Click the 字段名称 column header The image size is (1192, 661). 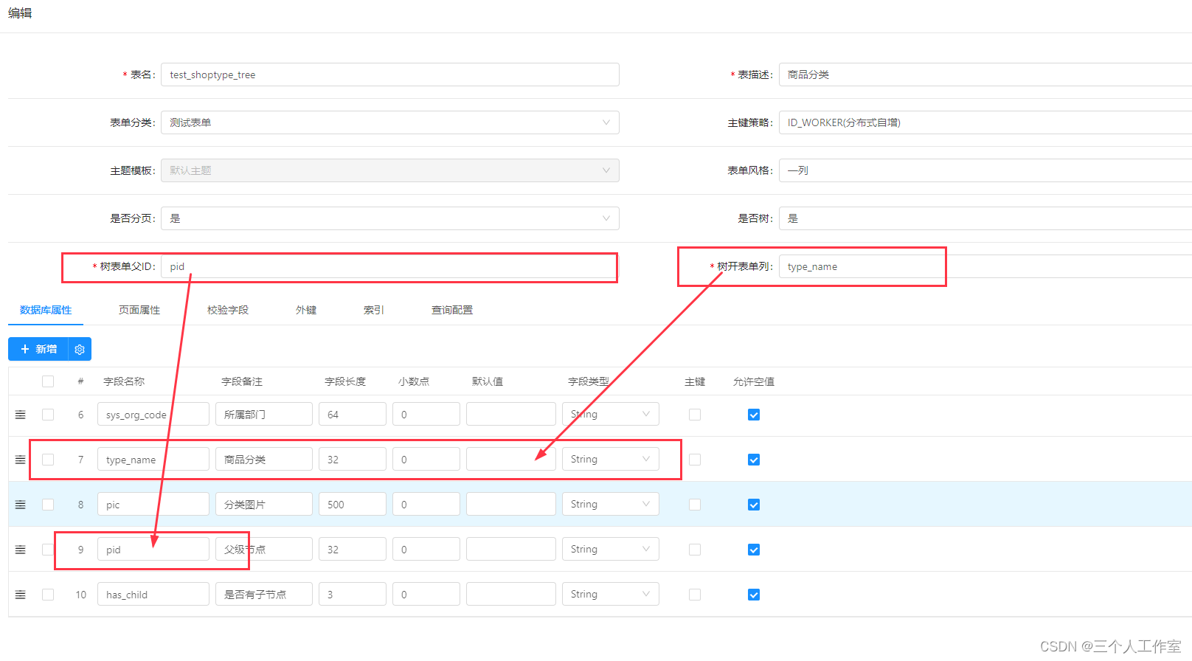(x=124, y=381)
